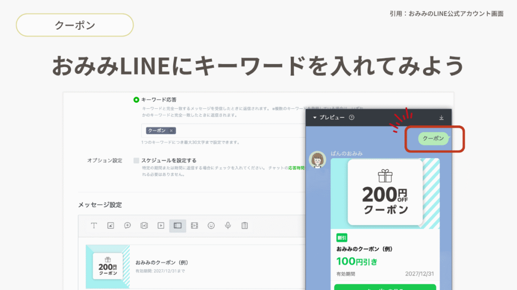Enable the スケジュールを設定する checkbox
517x290 pixels.
coord(136,161)
